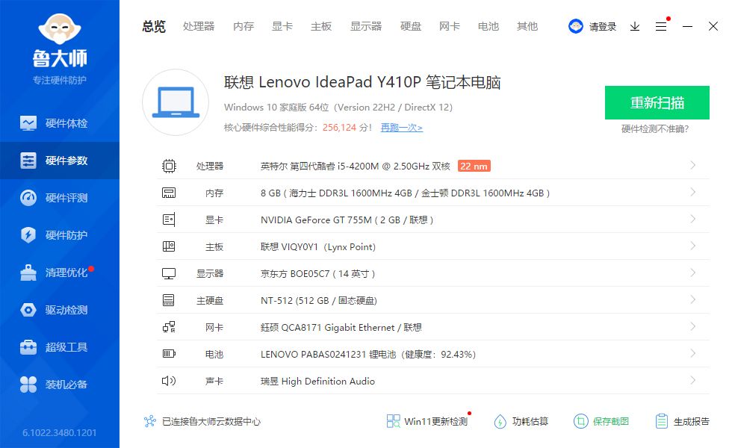Open the hamburger main menu

click(660, 27)
